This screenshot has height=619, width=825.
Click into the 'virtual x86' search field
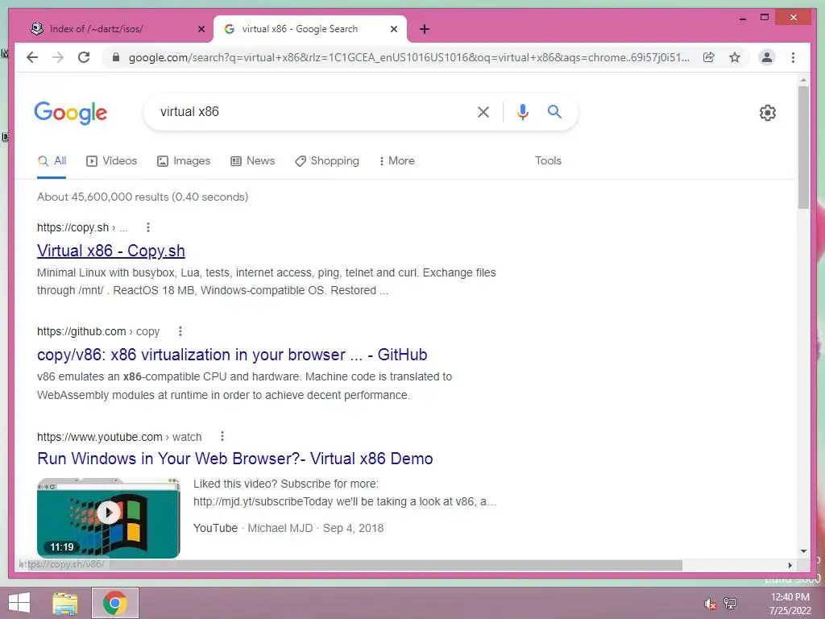(310, 111)
